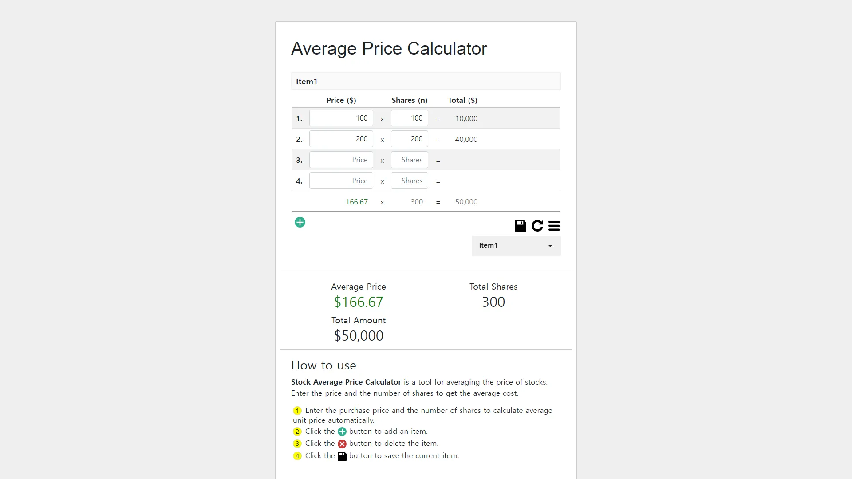Click the row 2 shares field containing 200
Viewport: 852px width, 479px height.
[x=410, y=139]
